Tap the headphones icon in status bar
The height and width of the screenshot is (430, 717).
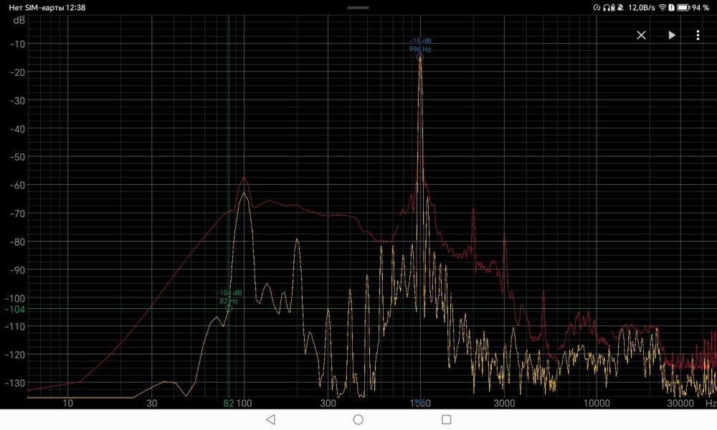tap(607, 7)
